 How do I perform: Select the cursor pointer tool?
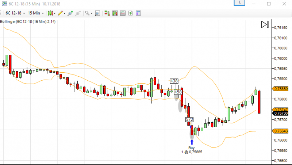point(87,13)
